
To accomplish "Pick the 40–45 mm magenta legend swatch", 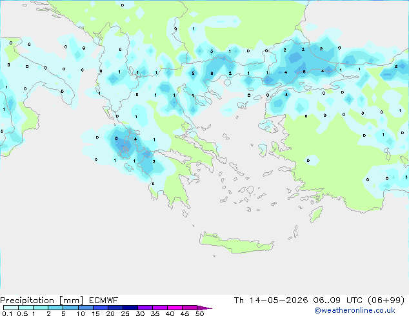I will [175, 308].
